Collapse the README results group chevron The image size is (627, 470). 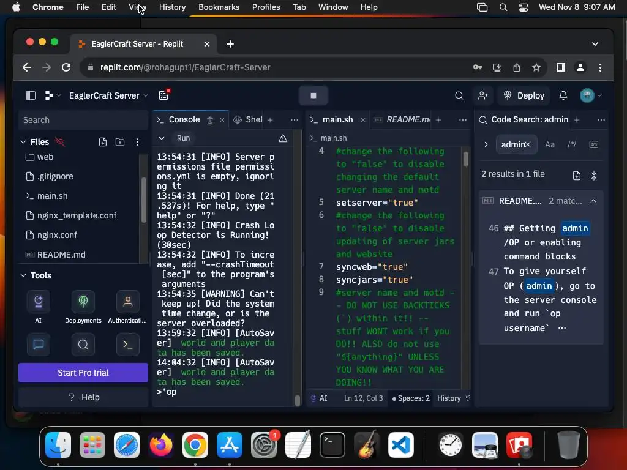[x=593, y=201]
